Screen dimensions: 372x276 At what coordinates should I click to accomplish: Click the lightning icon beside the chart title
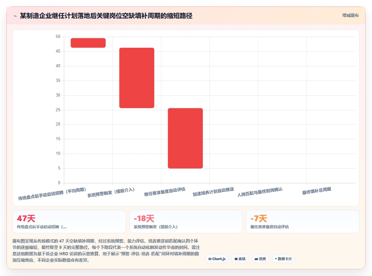(x=15, y=16)
